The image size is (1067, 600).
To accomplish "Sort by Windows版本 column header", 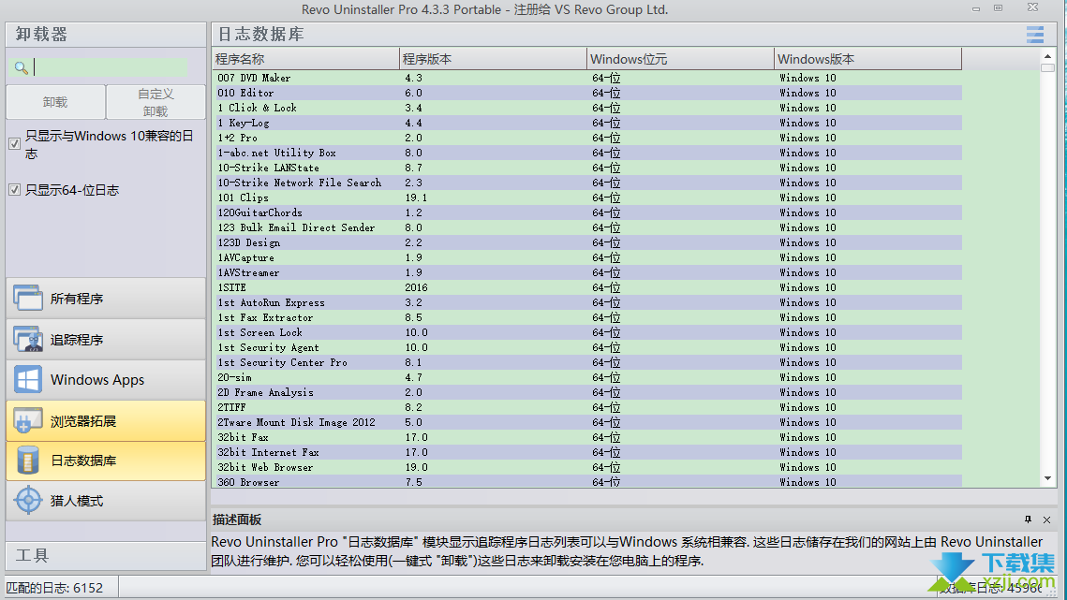I will (x=868, y=59).
